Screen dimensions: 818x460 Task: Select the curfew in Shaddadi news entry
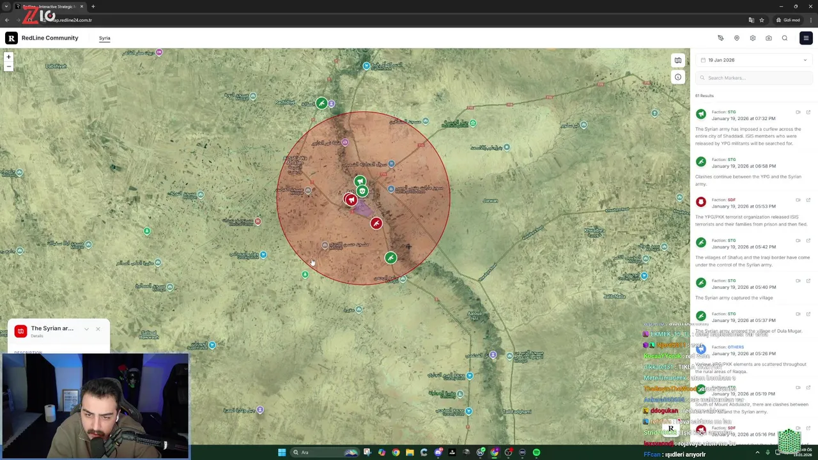click(753, 128)
